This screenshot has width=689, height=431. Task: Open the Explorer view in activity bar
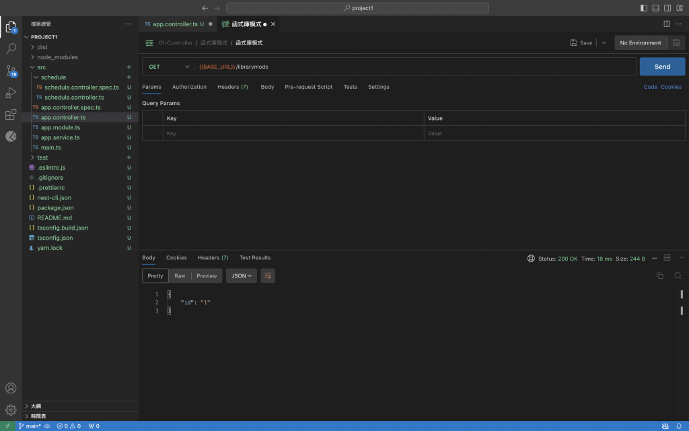click(11, 27)
